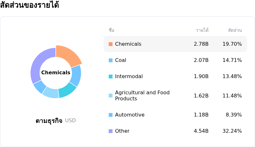Select the Agricultural and Food Products label
Viewport: 255px width, 147px height.
142,96
